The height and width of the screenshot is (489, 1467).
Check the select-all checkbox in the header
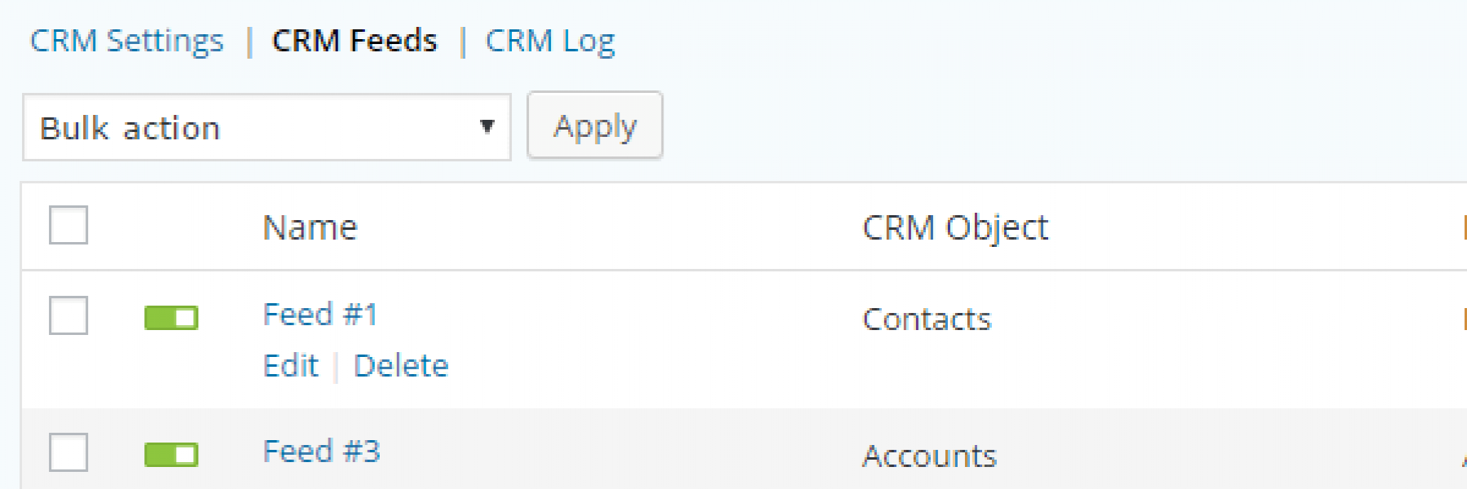(x=68, y=225)
